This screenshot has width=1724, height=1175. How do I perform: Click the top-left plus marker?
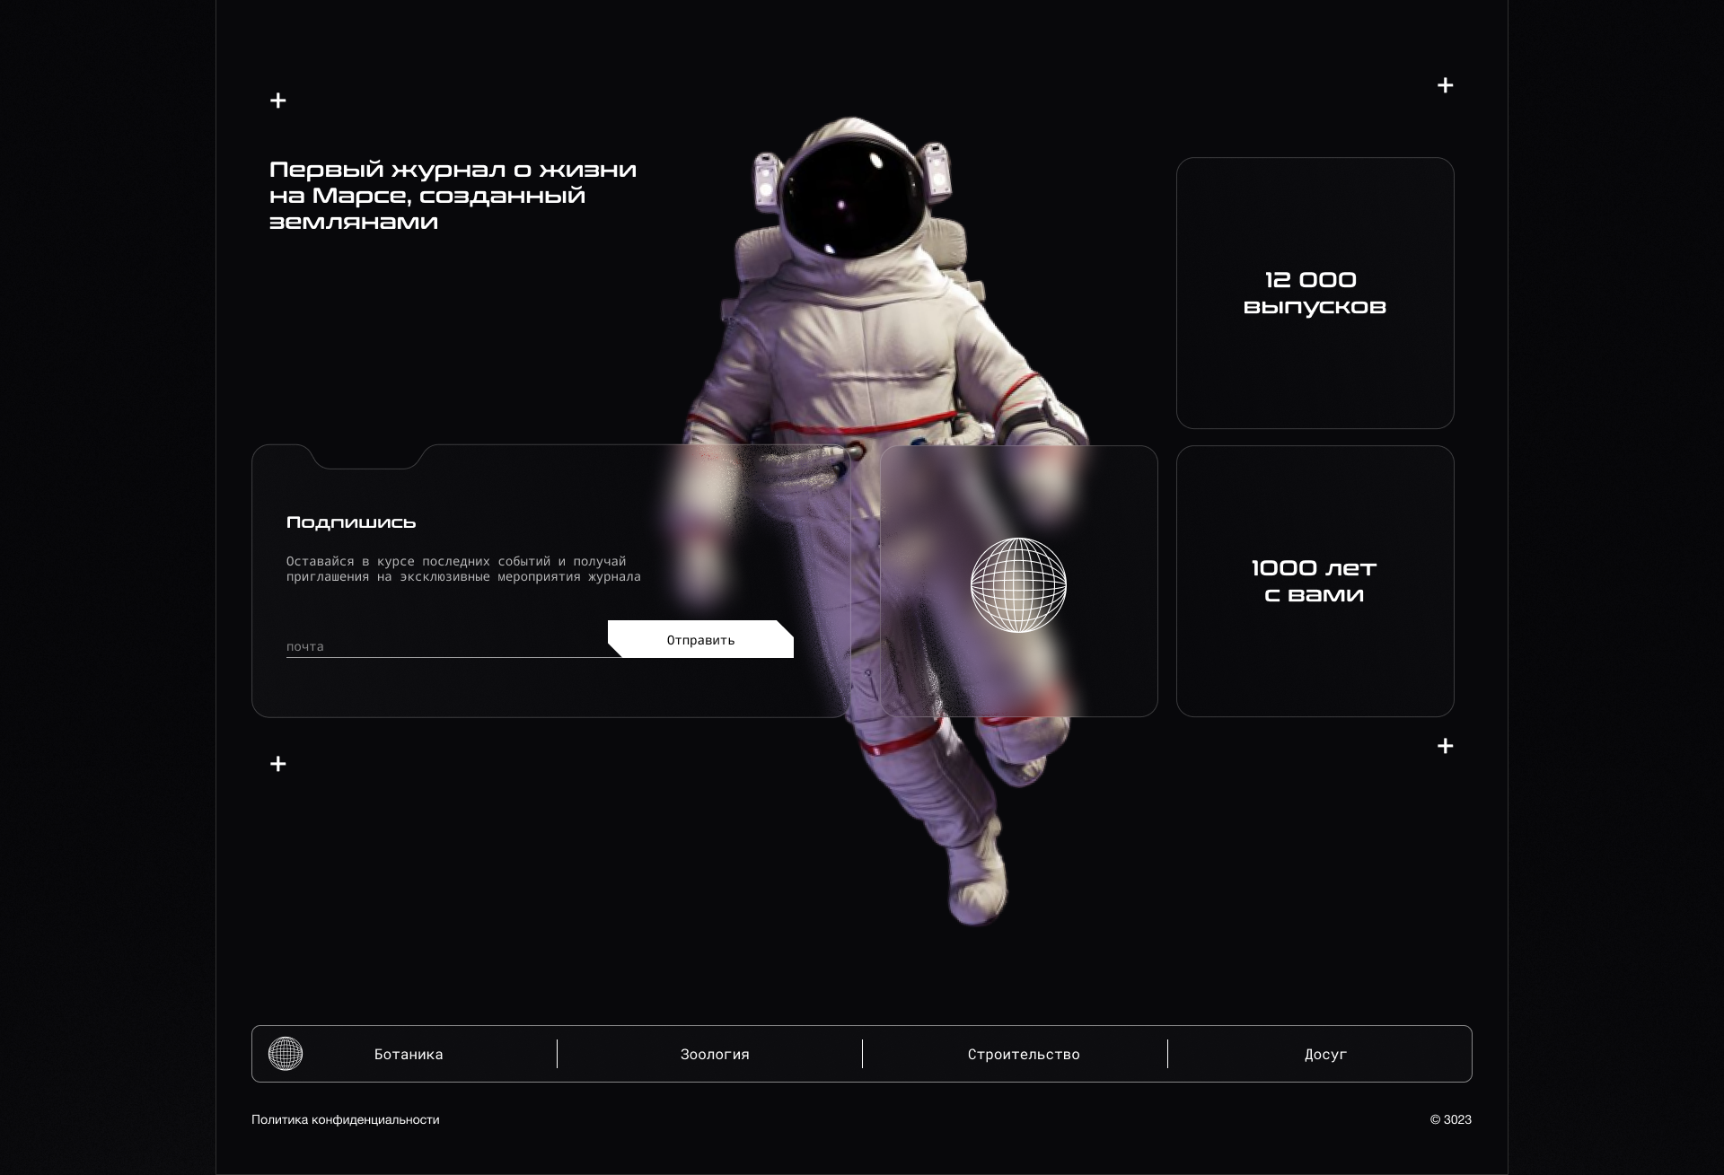click(278, 101)
